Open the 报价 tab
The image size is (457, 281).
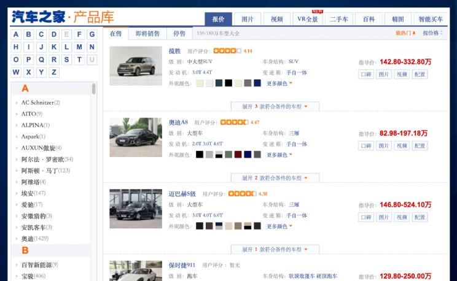218,19
